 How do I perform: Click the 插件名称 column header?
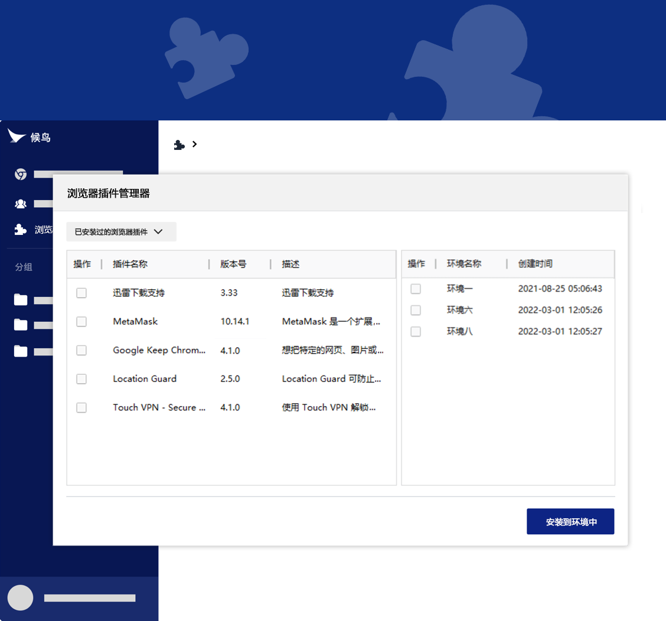click(x=130, y=264)
